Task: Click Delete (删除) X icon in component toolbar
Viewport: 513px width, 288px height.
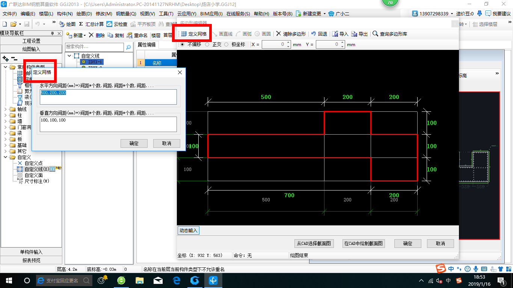Action: coord(91,35)
